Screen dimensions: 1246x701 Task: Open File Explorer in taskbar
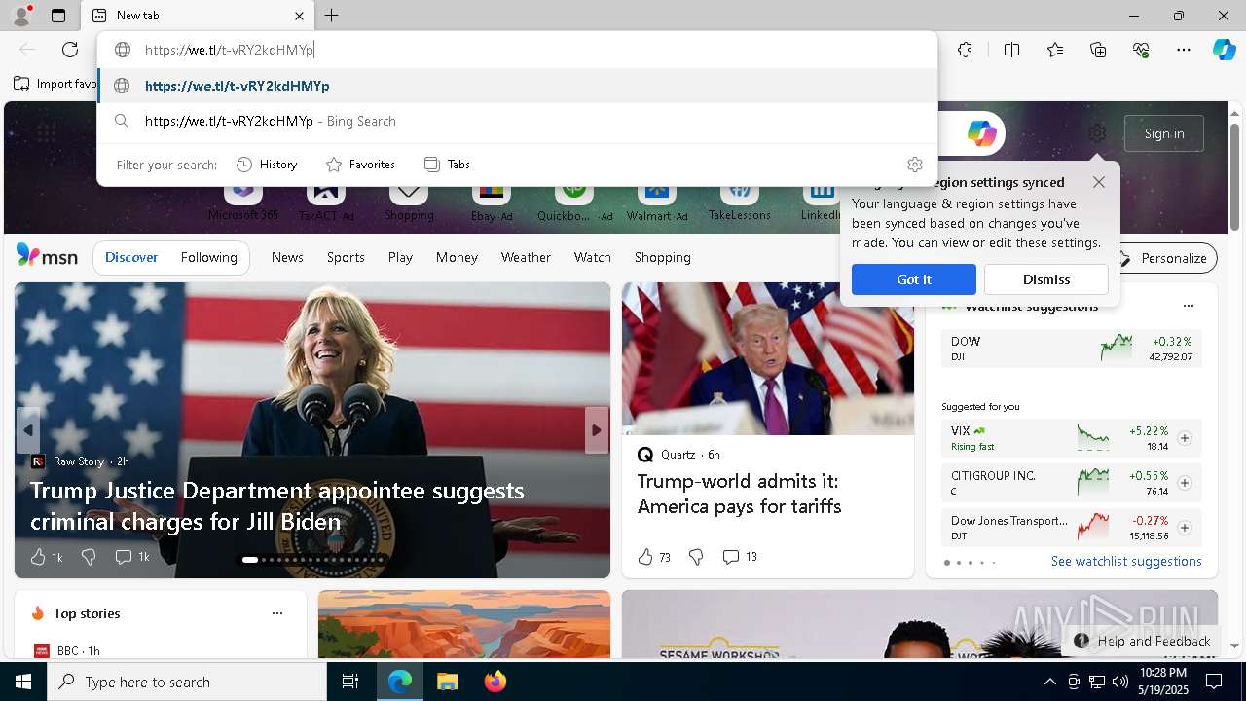[447, 682]
